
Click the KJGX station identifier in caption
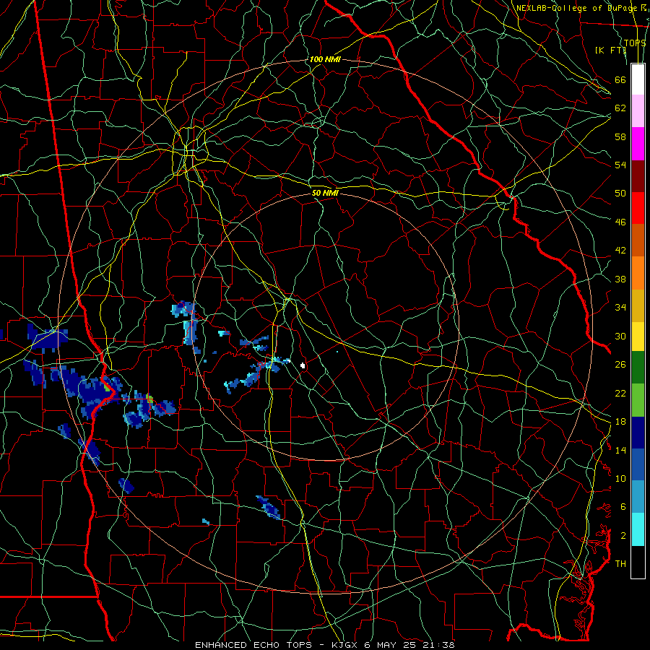coord(344,645)
